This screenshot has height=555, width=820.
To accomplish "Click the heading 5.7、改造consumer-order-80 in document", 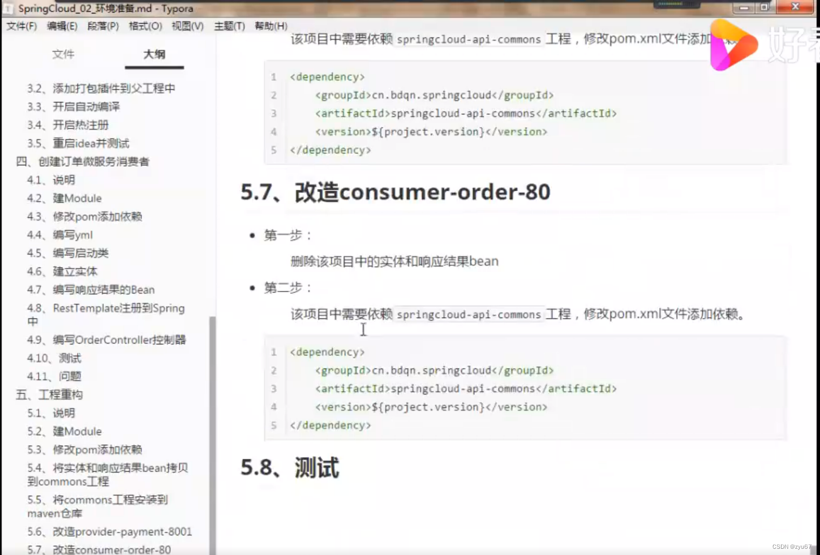I will (395, 192).
